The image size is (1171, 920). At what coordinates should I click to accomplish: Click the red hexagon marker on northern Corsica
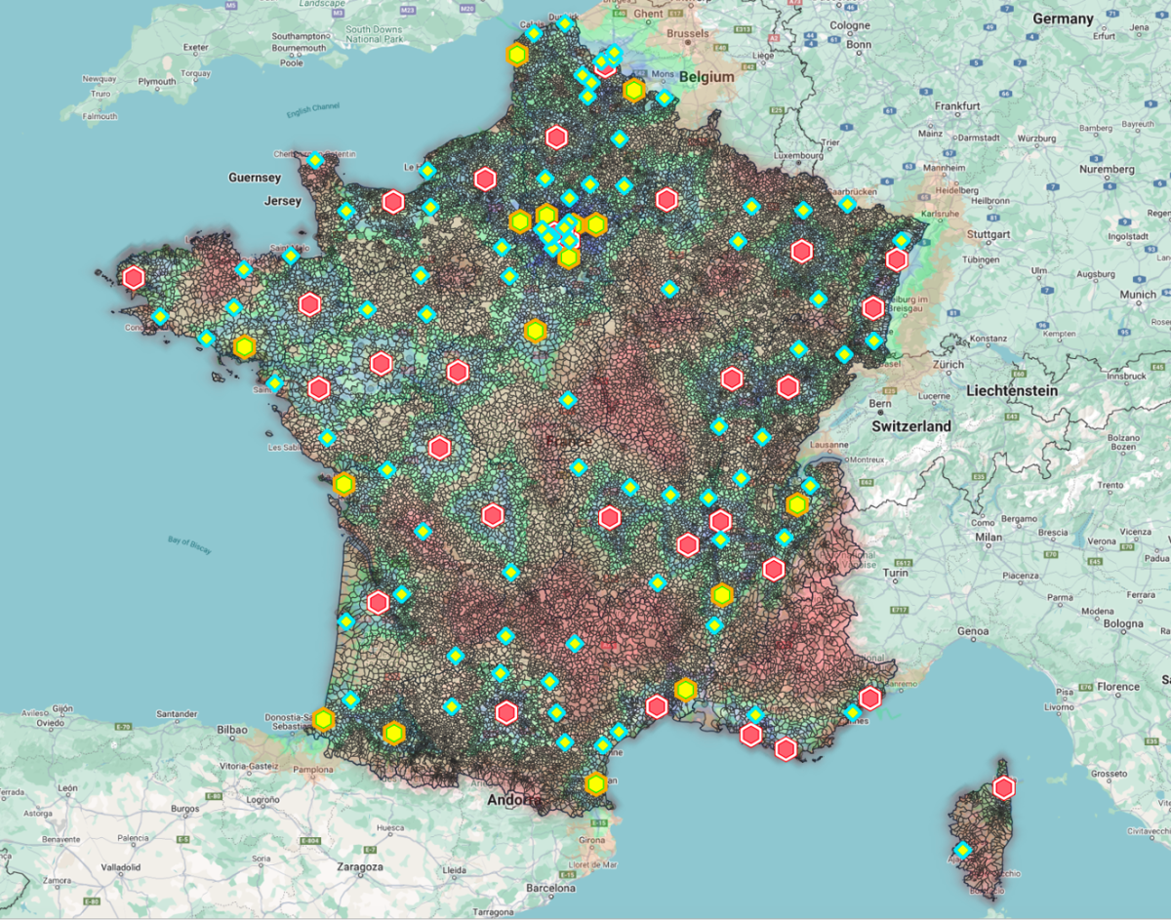coord(1003,787)
